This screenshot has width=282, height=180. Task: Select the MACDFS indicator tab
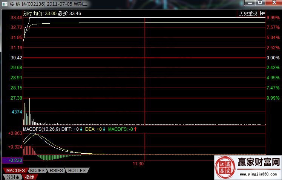coord(15,171)
